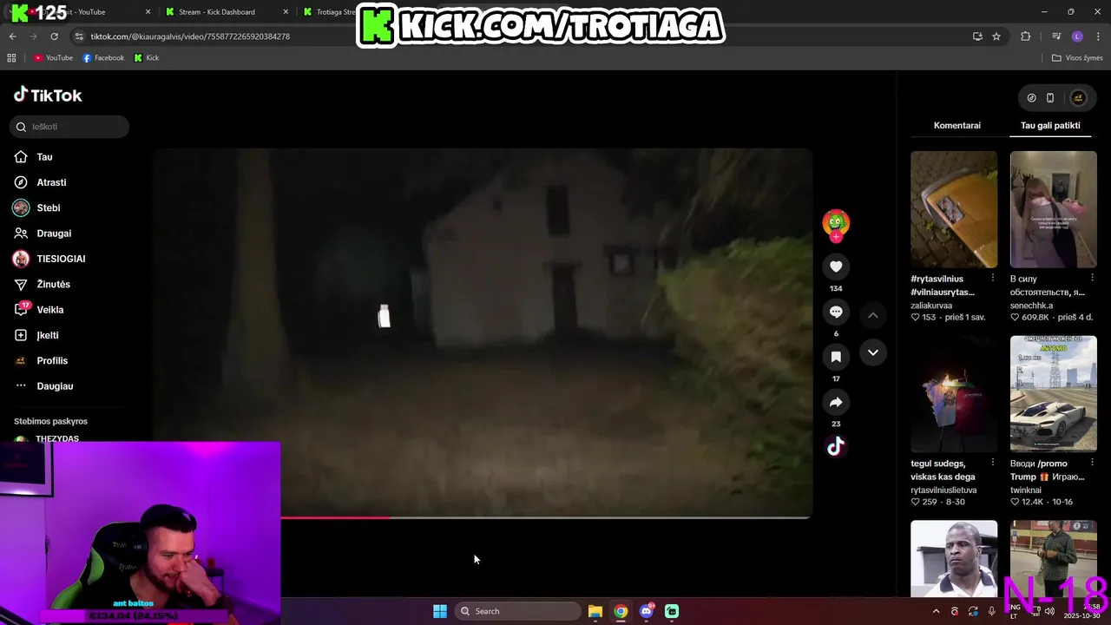Screen dimensions: 1111x625
Task: Open more options for #rytasvilnius video card
Action: [993, 278]
